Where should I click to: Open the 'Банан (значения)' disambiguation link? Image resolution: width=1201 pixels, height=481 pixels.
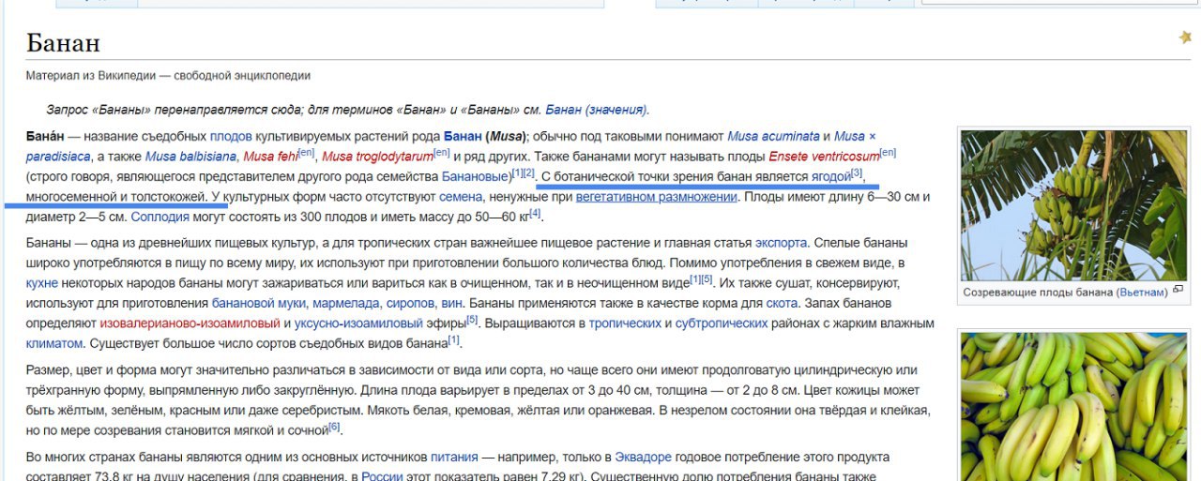pyautogui.click(x=595, y=109)
